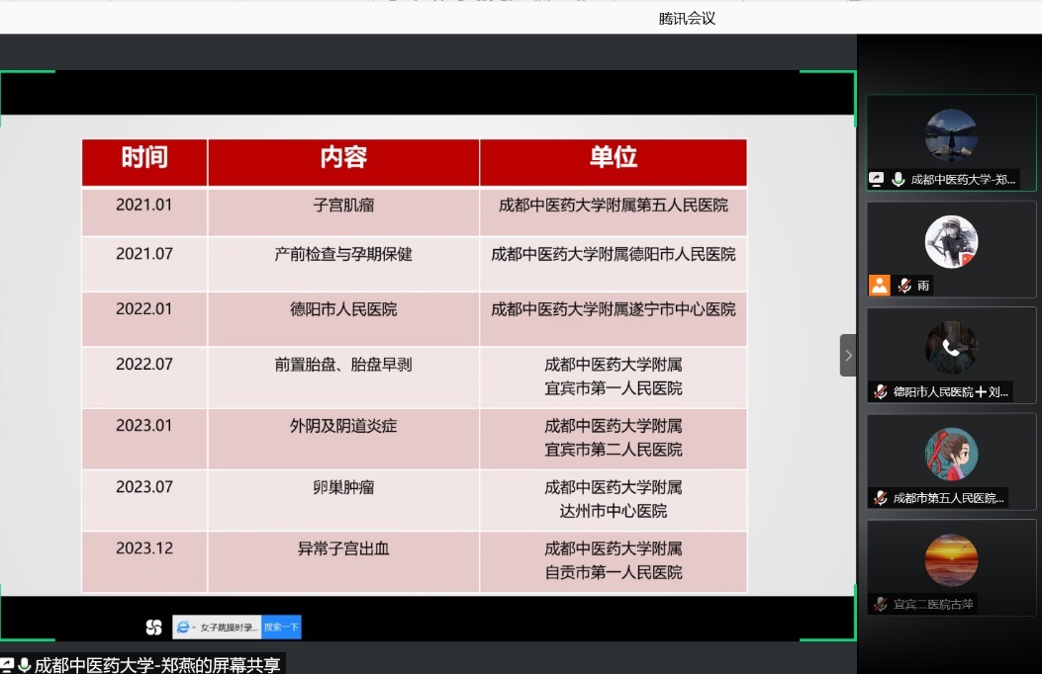Click the muted mic icon beside 宜宾二医院古萍
The image size is (1042, 674).
(881, 605)
